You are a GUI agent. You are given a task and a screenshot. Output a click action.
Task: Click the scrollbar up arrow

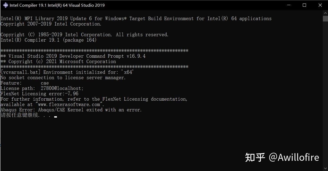pyautogui.click(x=325, y=13)
